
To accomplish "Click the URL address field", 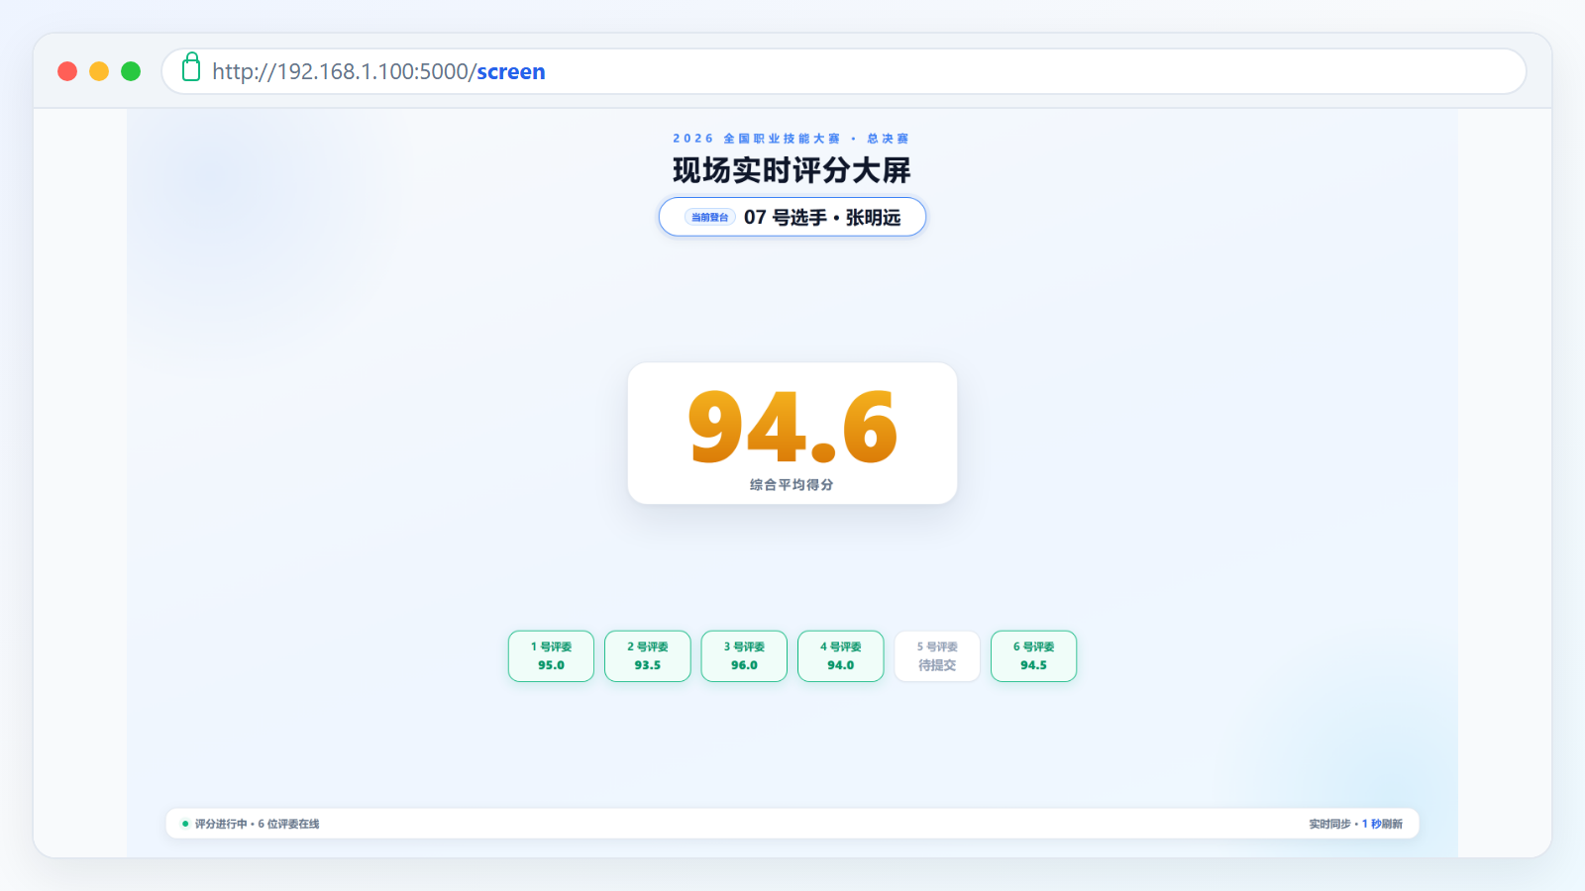I will (843, 71).
